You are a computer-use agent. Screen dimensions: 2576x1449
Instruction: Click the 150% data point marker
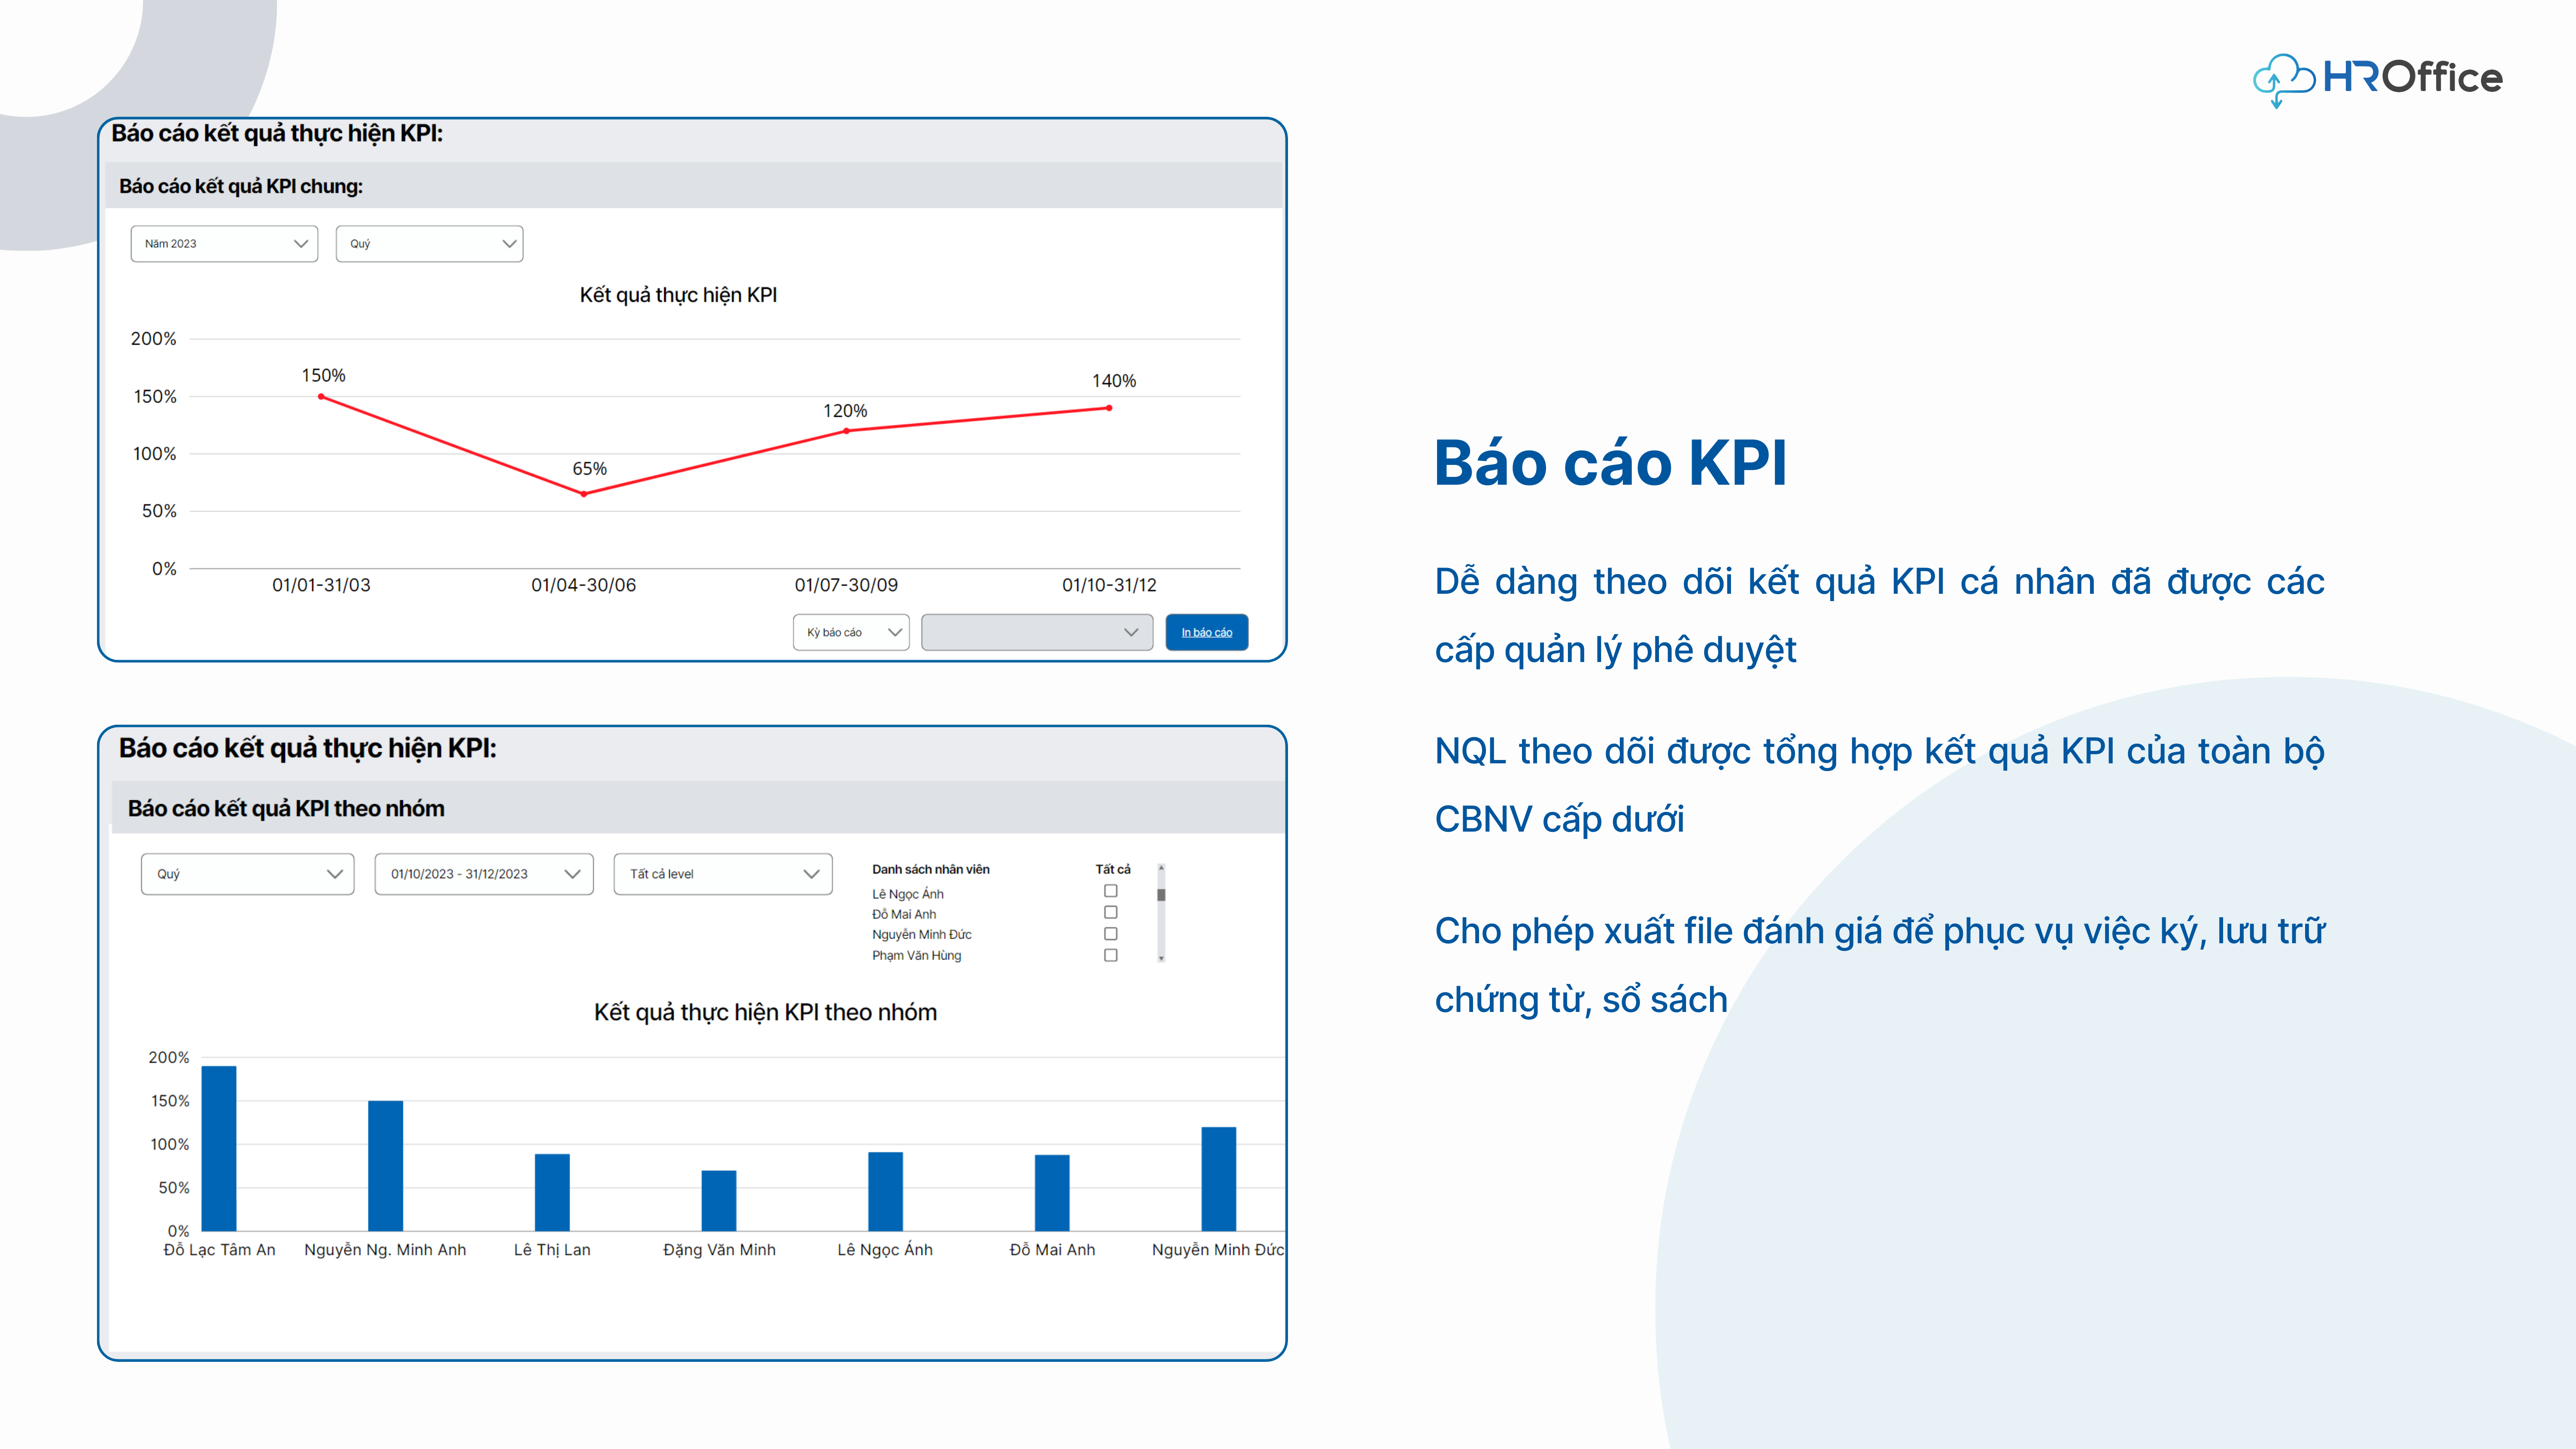[x=321, y=397]
